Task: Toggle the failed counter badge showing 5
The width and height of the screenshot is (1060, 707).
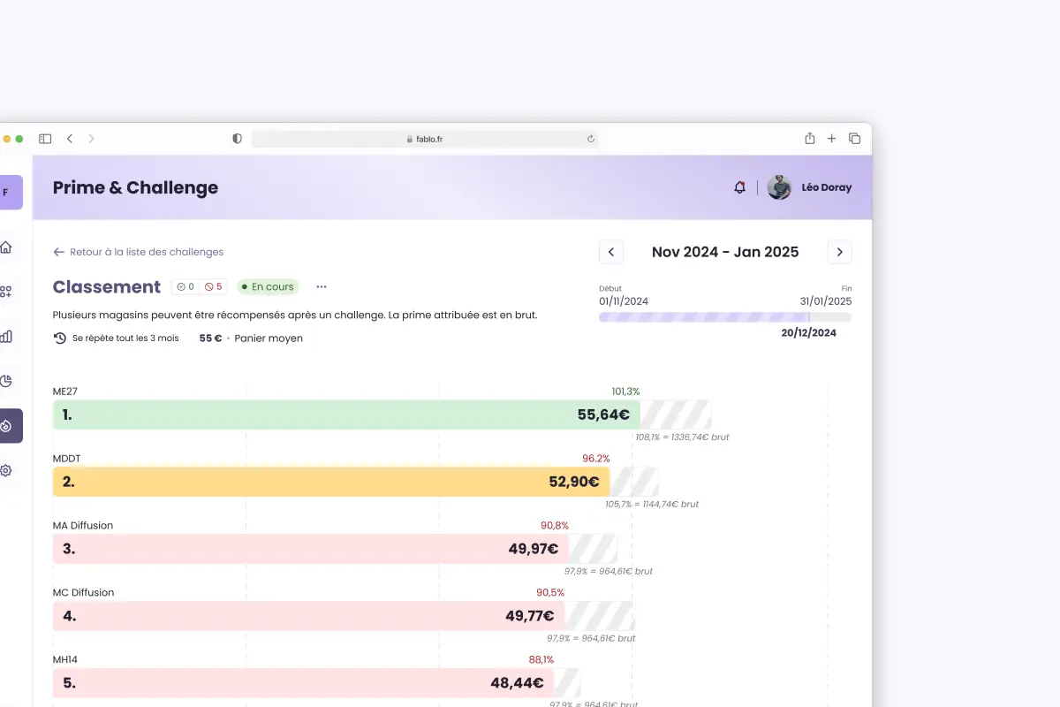Action: pyautogui.click(x=212, y=285)
